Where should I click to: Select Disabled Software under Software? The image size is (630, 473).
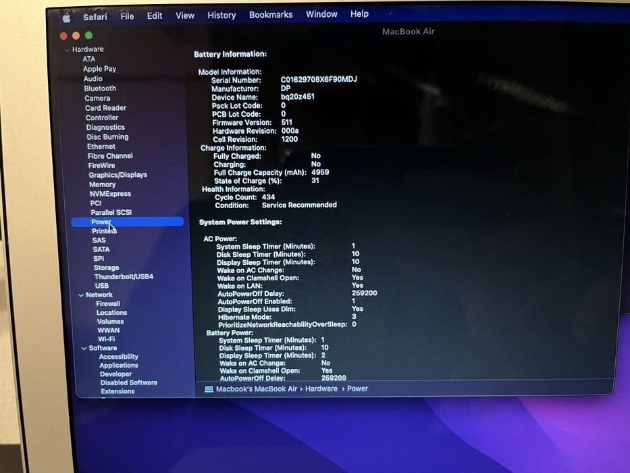click(129, 382)
